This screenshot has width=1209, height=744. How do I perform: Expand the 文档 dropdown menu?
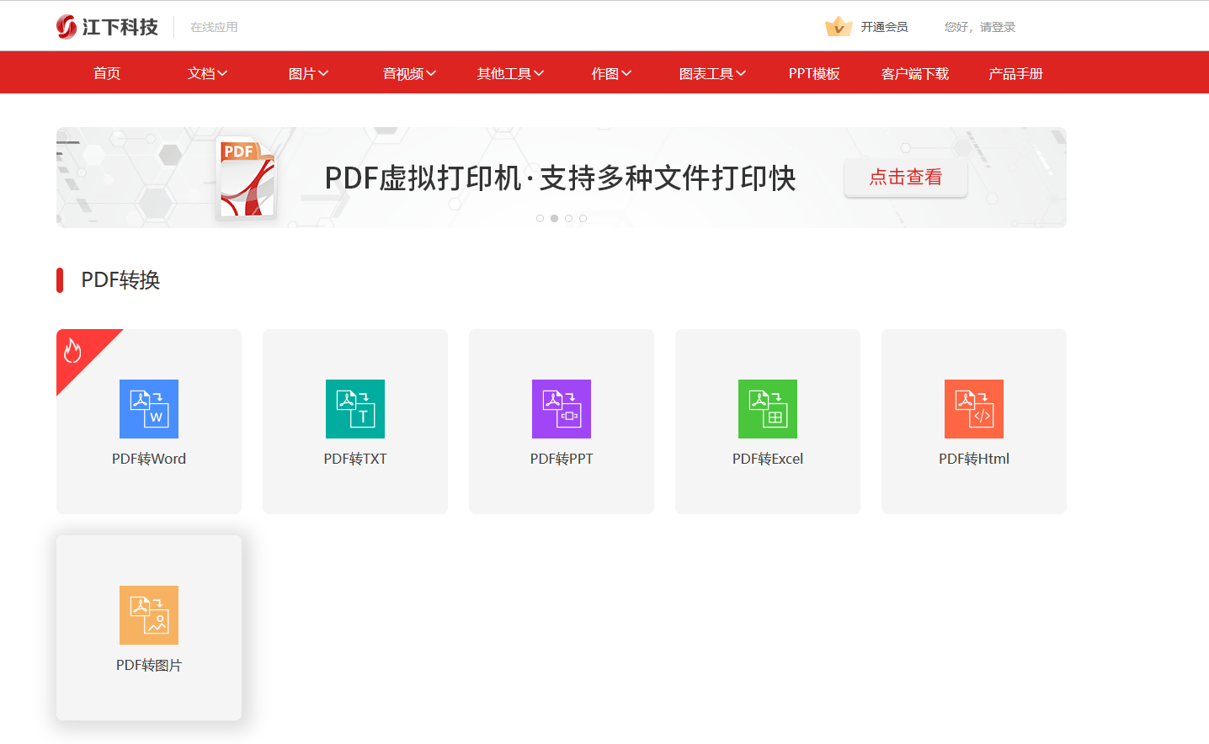click(x=207, y=73)
